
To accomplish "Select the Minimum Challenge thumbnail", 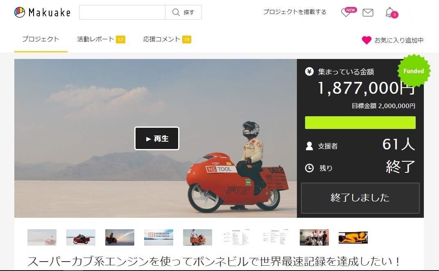I will pyautogui.click(x=158, y=237).
